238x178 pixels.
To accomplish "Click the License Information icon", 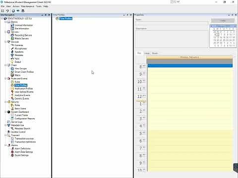I will [12, 25].
